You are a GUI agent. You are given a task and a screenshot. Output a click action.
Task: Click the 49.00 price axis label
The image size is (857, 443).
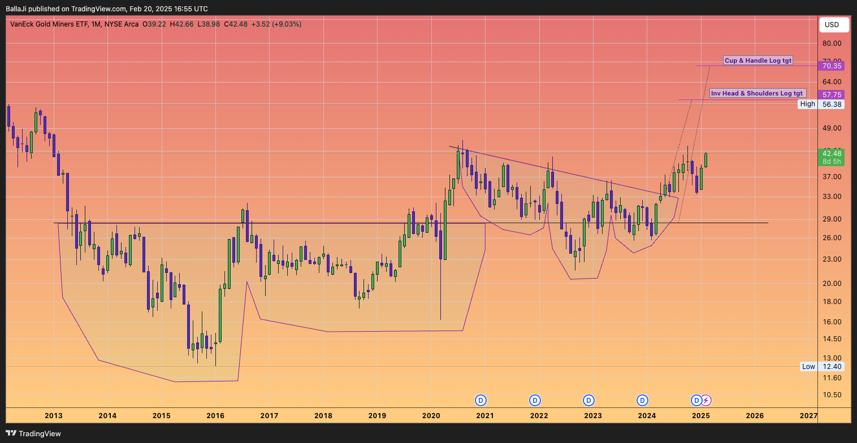[x=833, y=128]
